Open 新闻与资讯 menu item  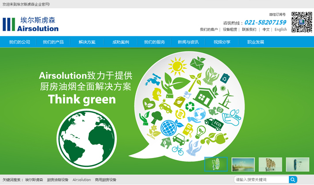point(188,42)
